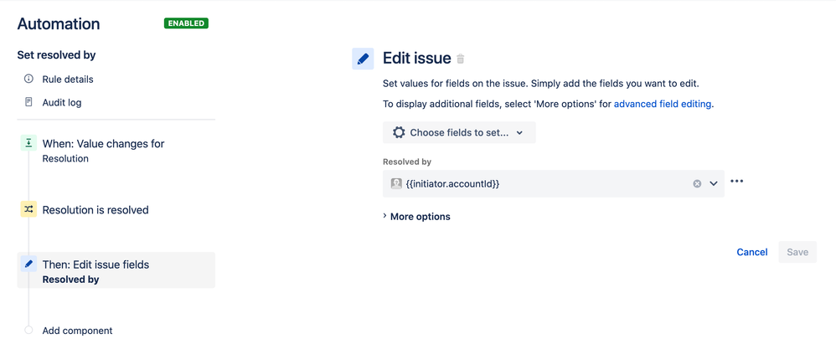Clear the Resolved by field value
836x349 pixels.
tap(697, 184)
